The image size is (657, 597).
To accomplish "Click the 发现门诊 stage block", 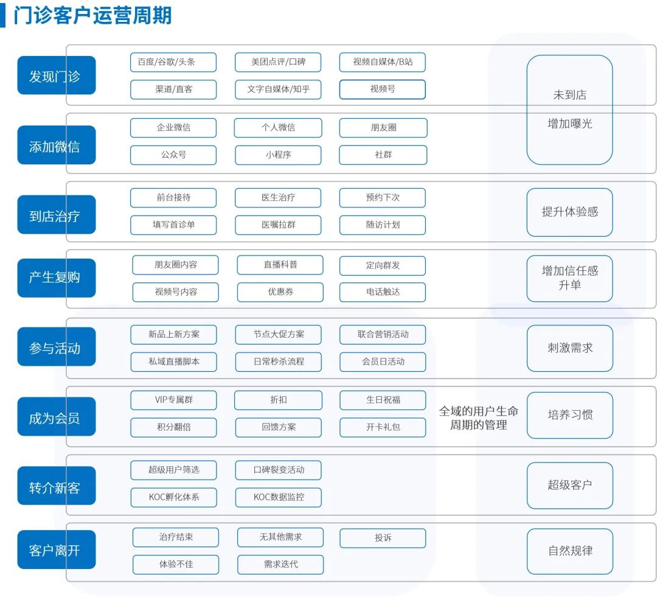I will (57, 75).
